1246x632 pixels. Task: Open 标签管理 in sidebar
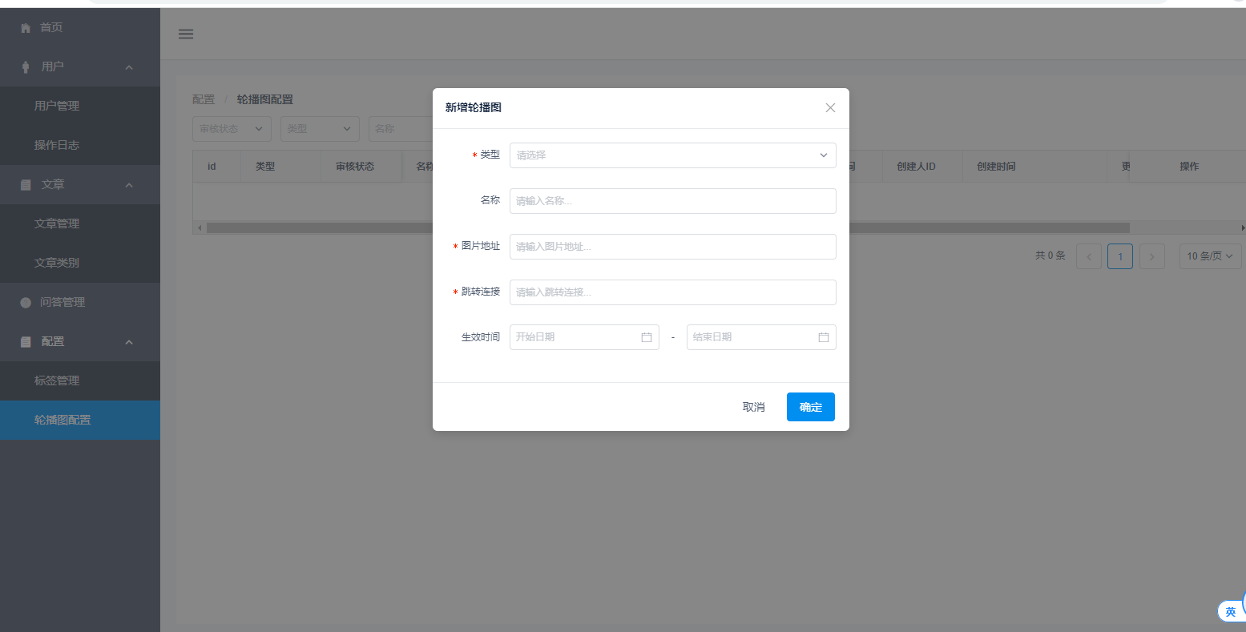click(x=80, y=380)
